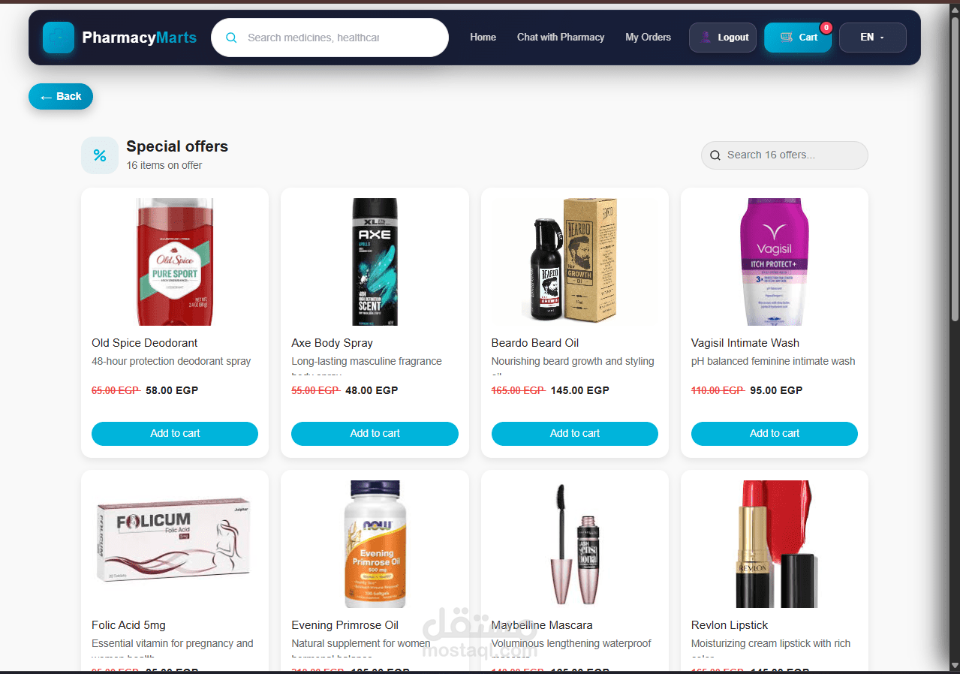Viewport: 960px width, 674px height.
Task: Click the left arrow on the Back button
Action: [x=47, y=97]
